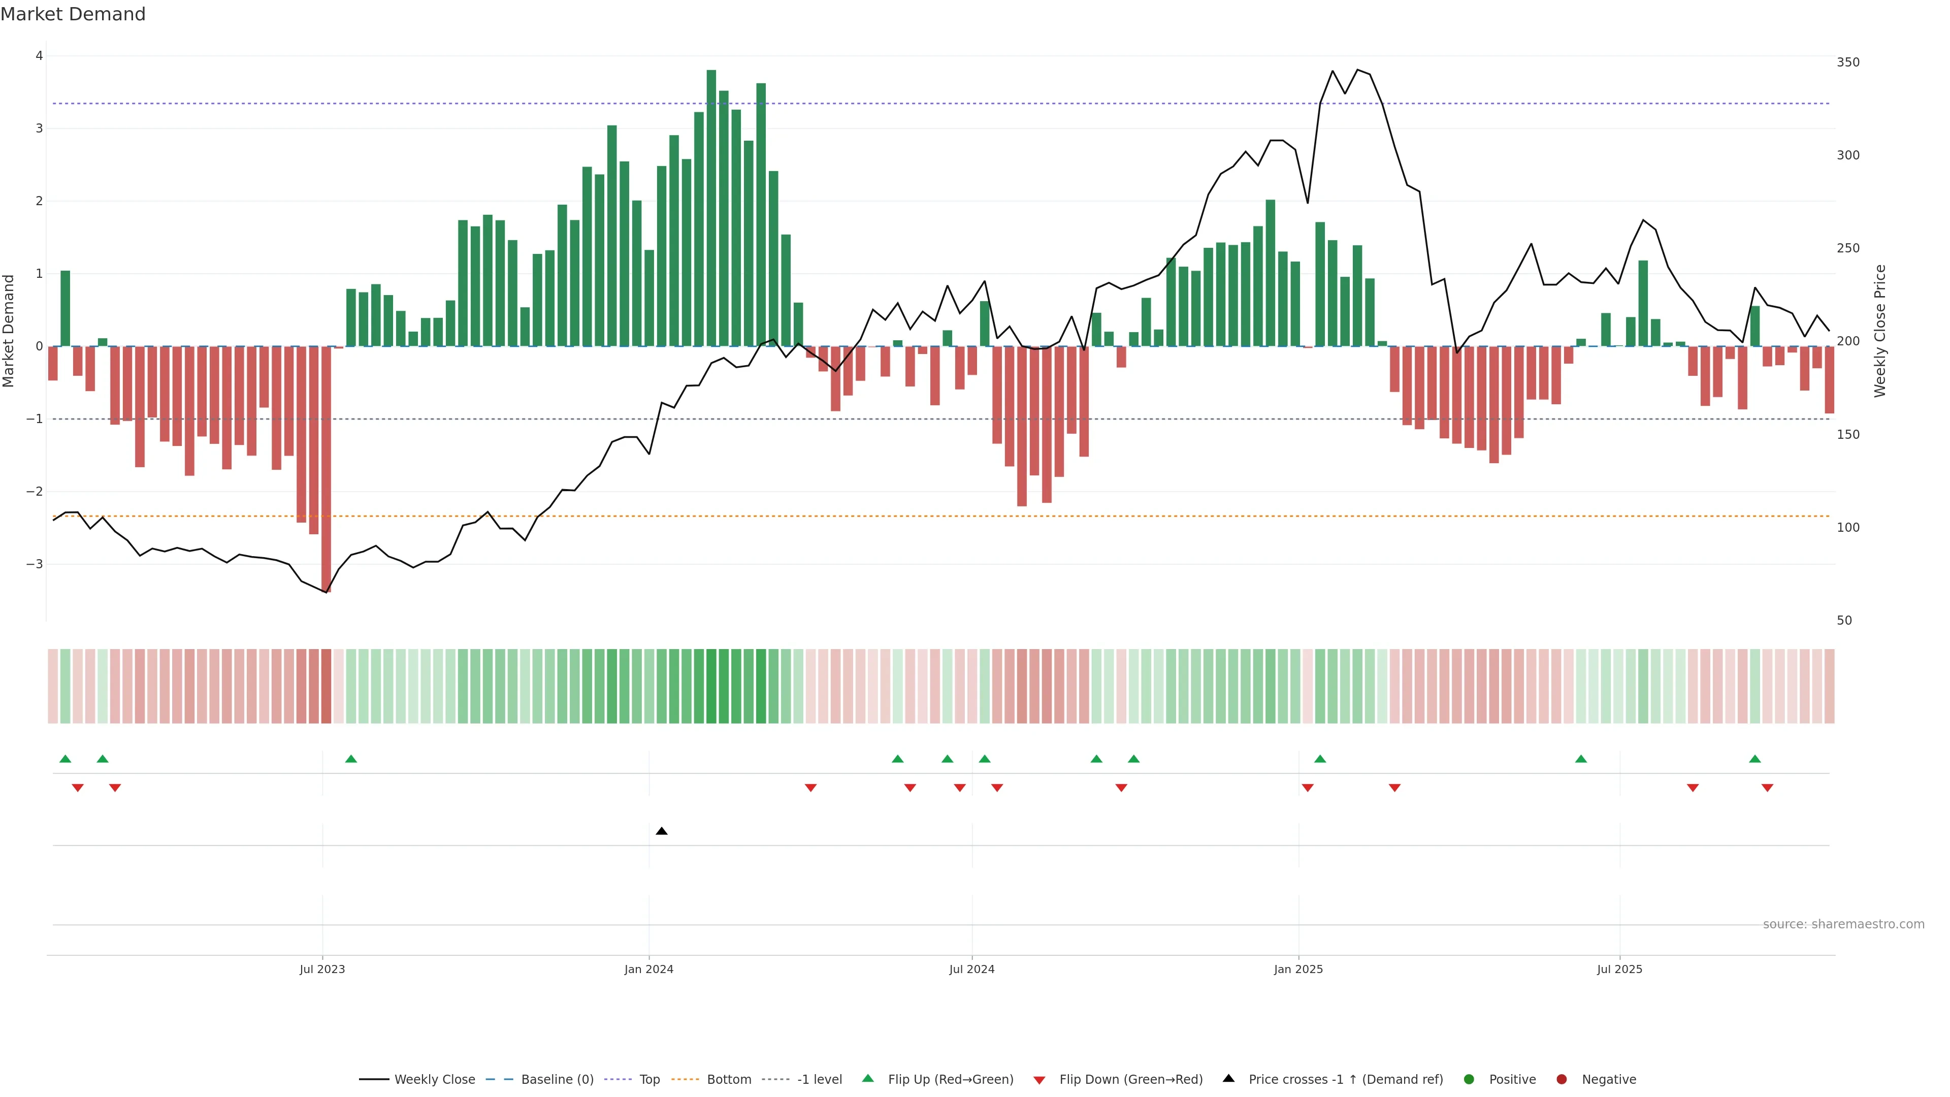Click the Market Demand chart title

pos(73,14)
